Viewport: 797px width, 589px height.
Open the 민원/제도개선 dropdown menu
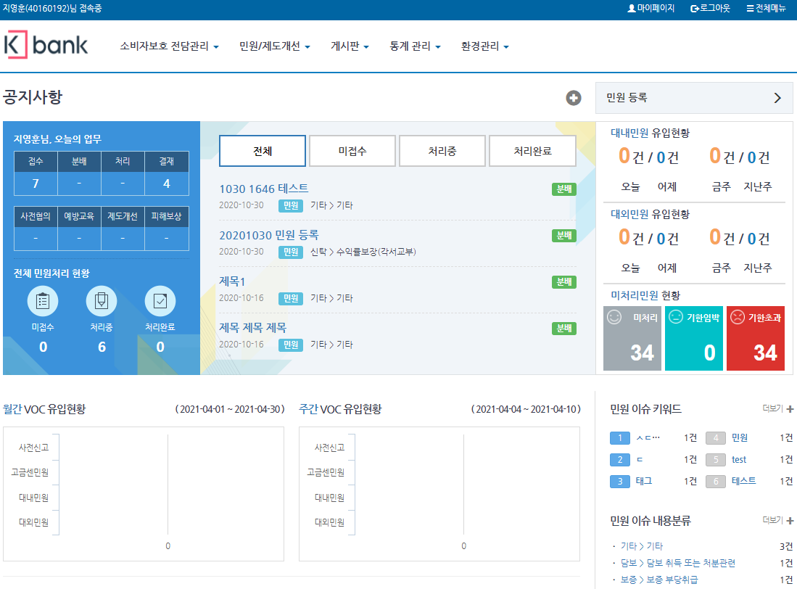pyautogui.click(x=274, y=46)
